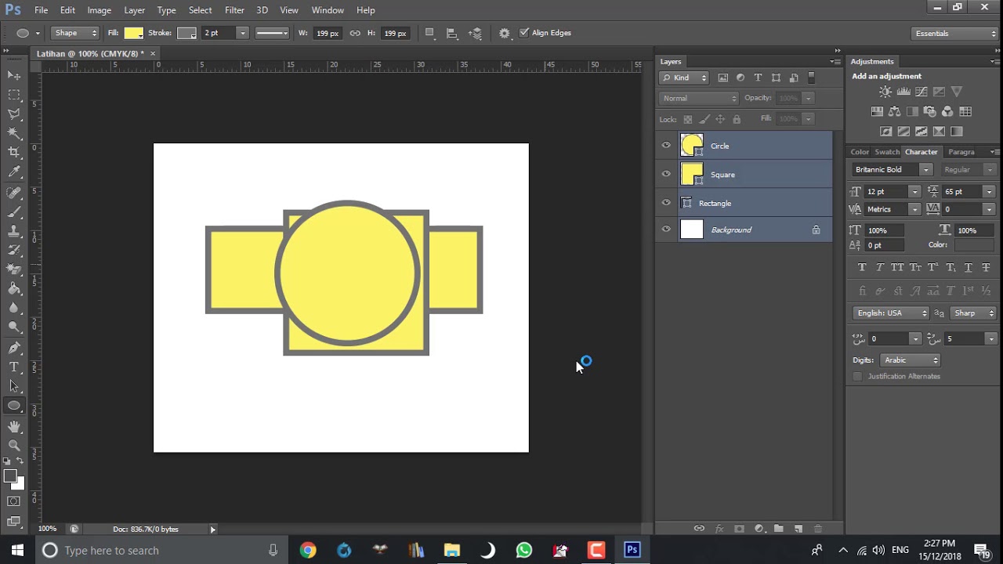Hide the Background layer
This screenshot has width=1003, height=564.
pyautogui.click(x=666, y=230)
